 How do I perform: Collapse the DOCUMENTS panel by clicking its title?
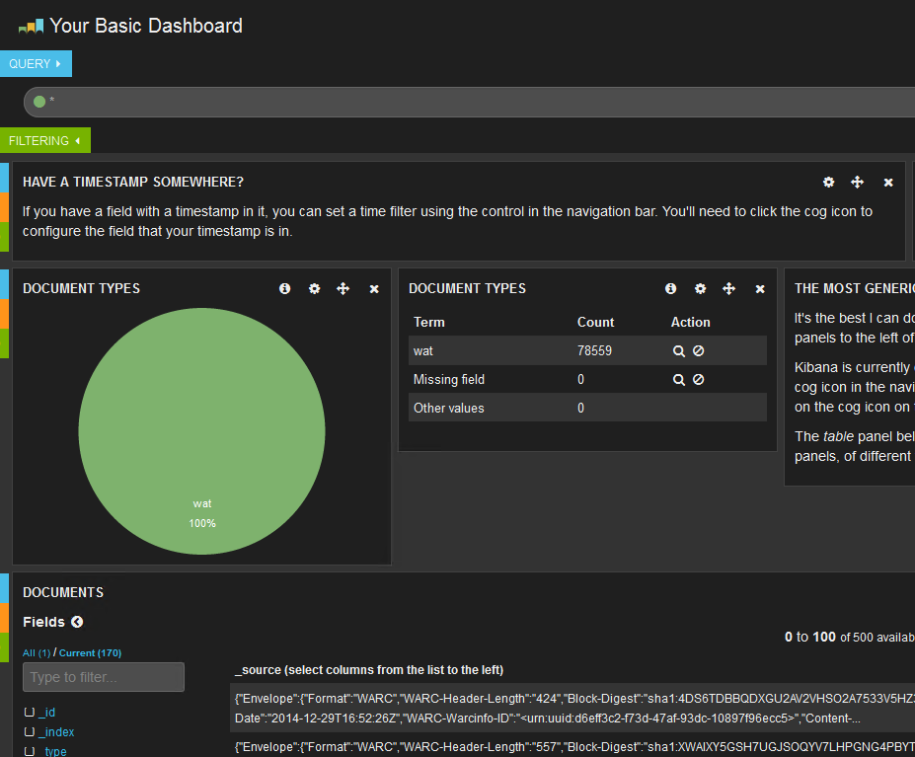[x=61, y=592]
